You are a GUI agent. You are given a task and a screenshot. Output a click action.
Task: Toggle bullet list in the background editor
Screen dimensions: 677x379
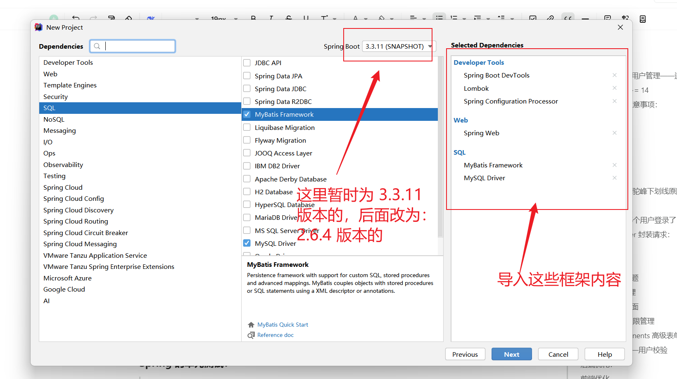point(439,18)
